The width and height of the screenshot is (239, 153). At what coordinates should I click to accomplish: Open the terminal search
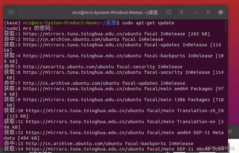[169, 12]
